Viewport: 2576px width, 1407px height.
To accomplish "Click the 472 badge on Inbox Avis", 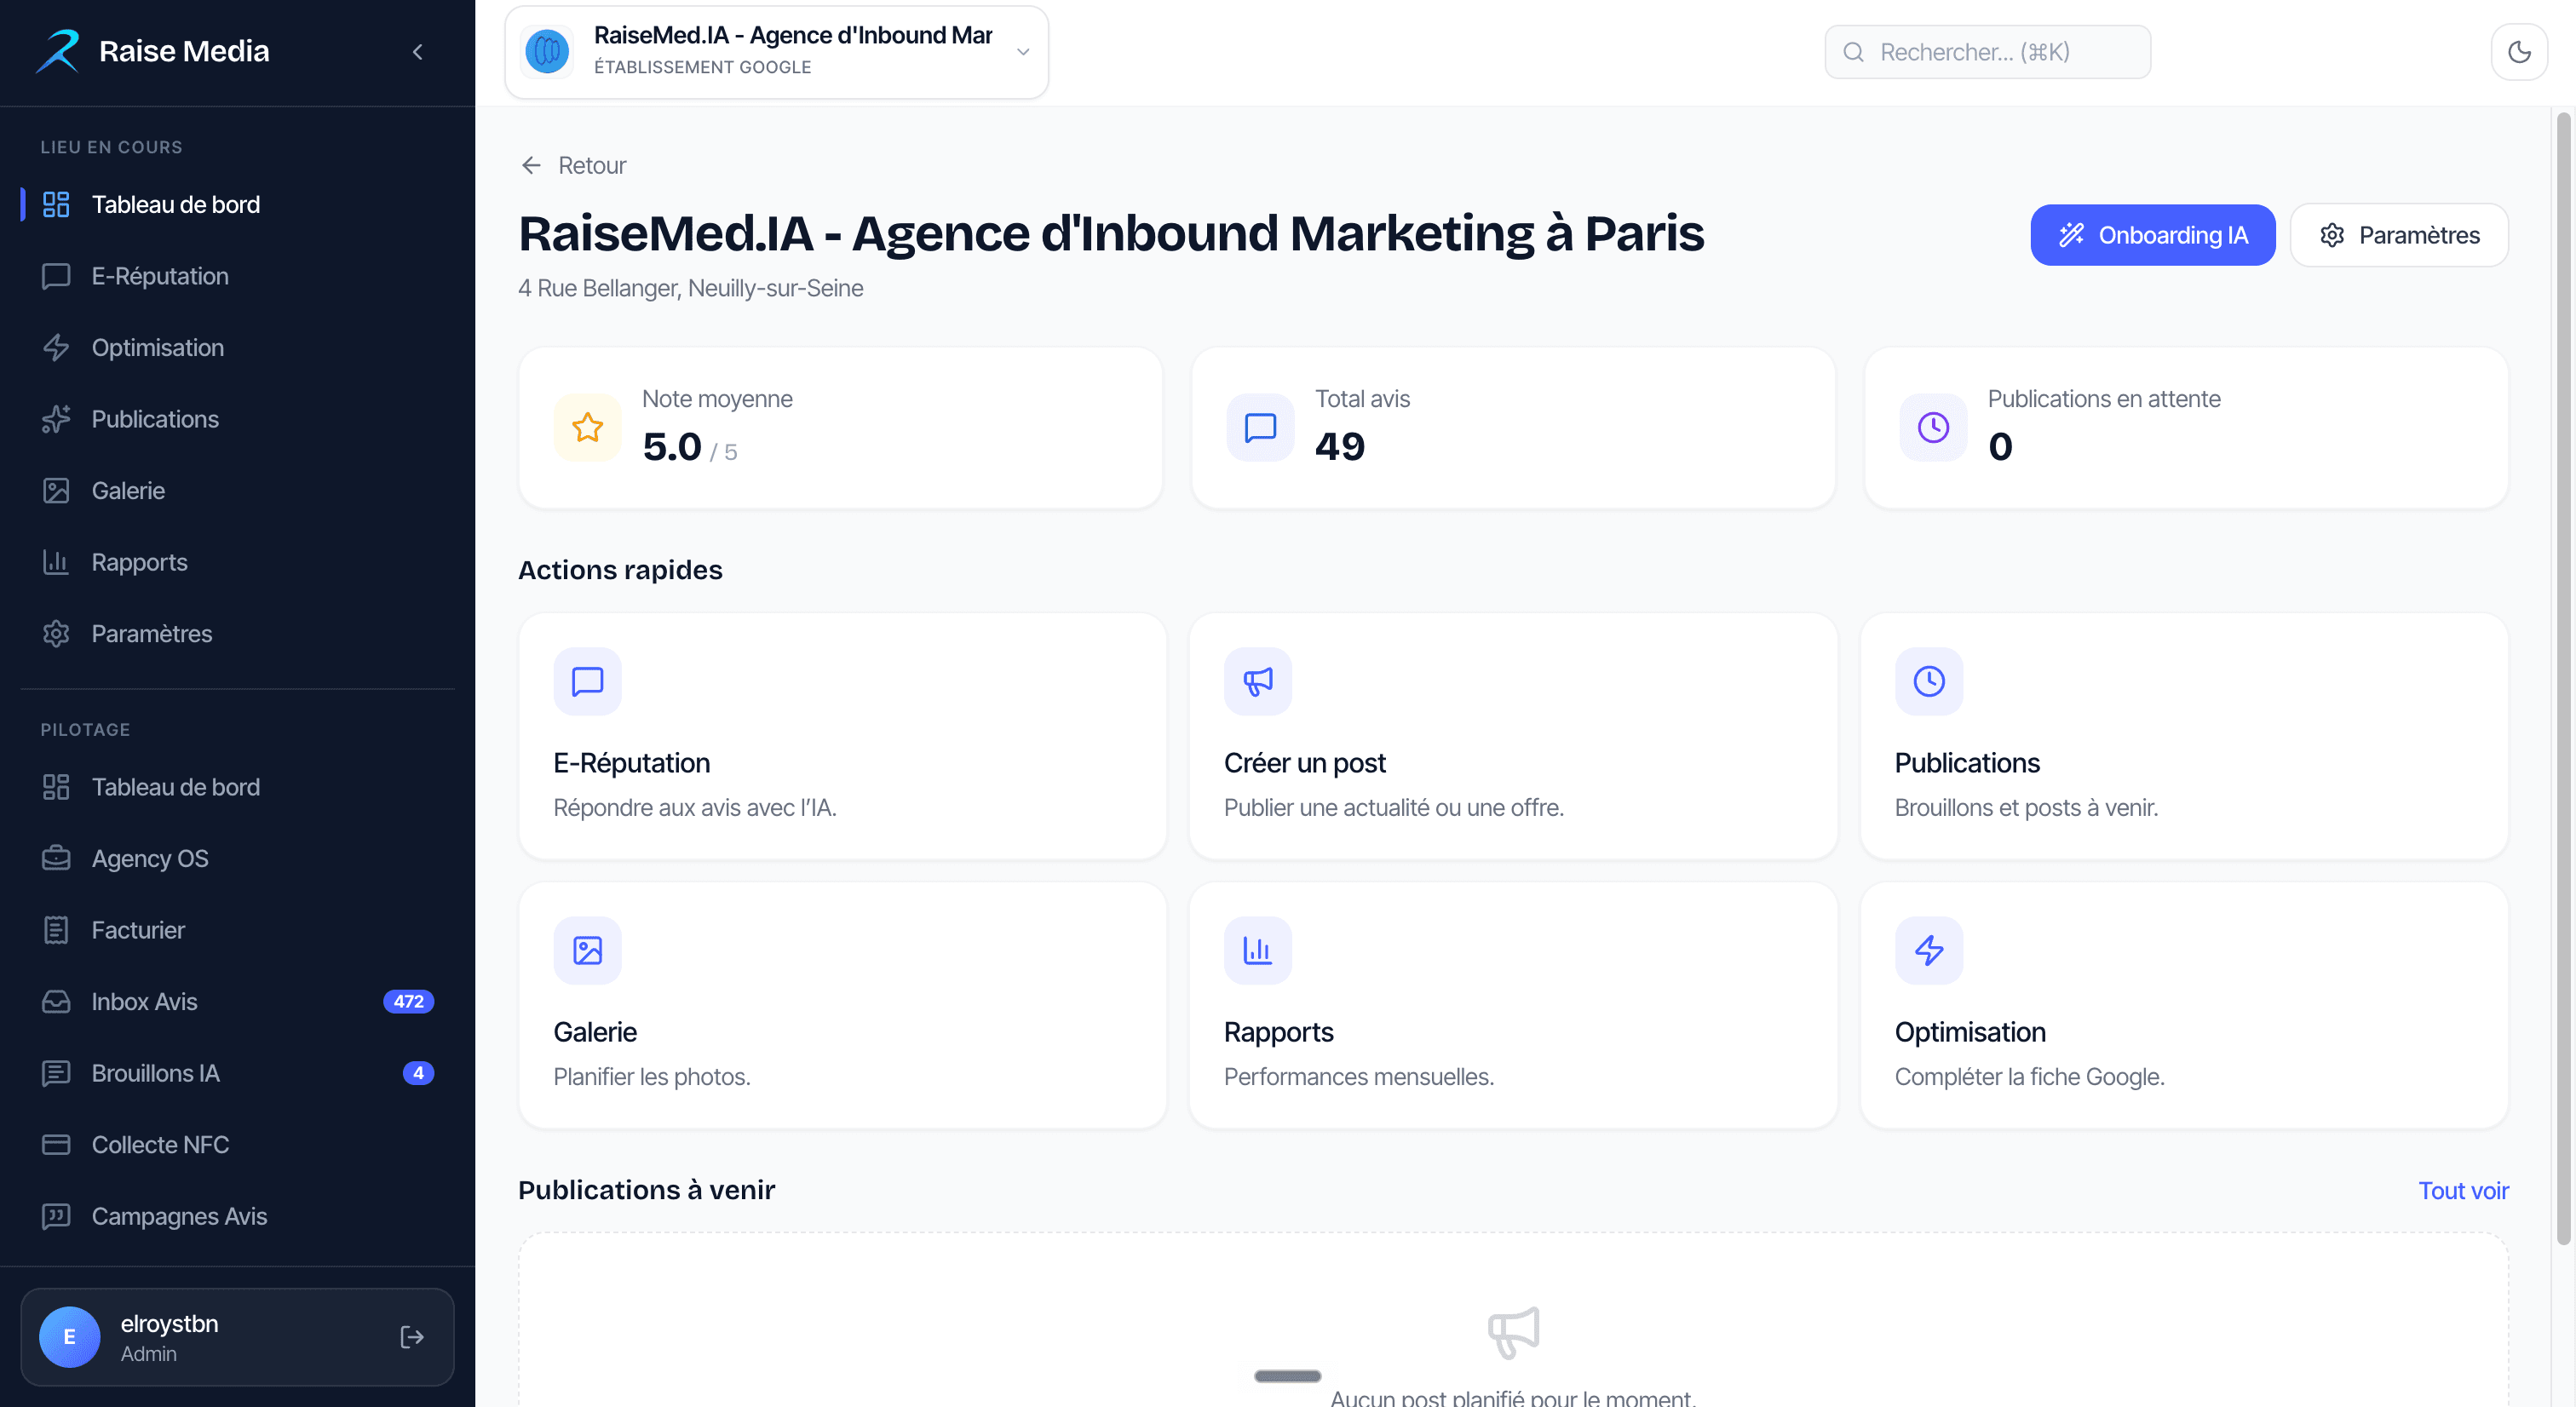I will pyautogui.click(x=408, y=1001).
